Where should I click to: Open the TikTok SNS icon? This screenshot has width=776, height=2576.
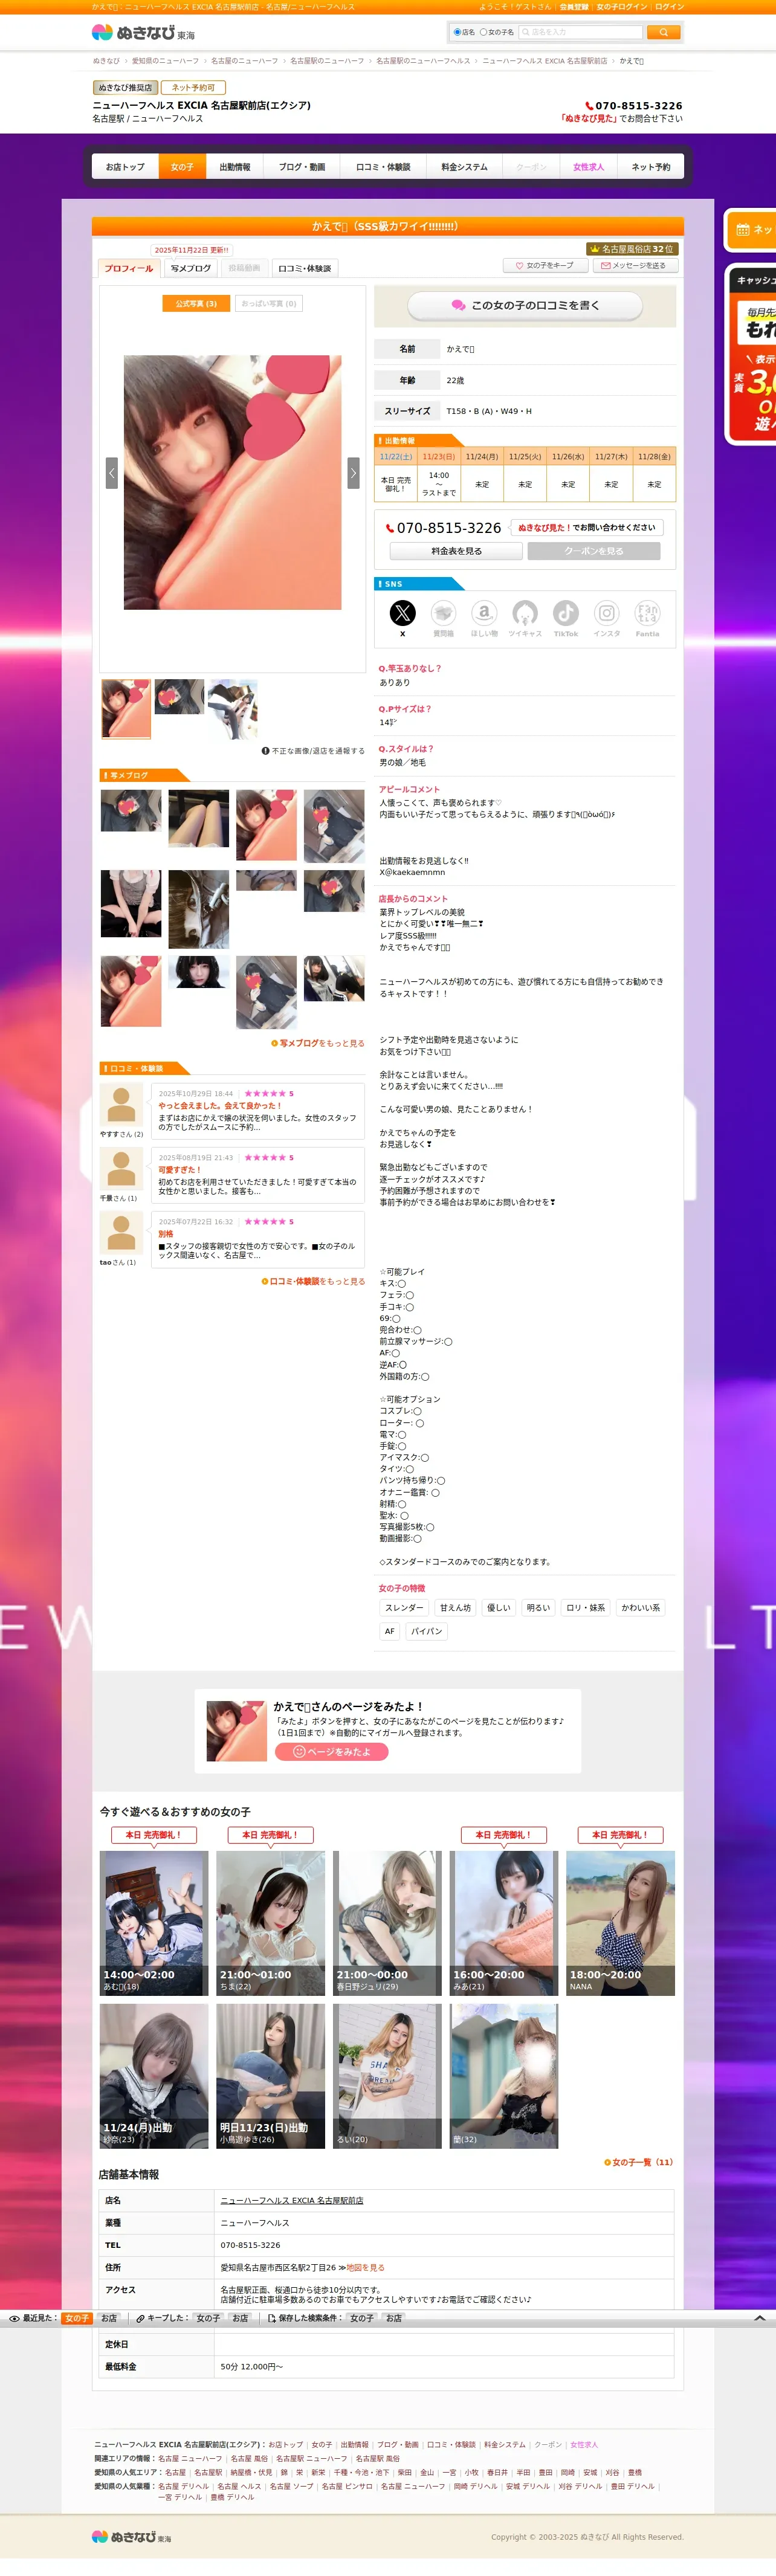[566, 613]
